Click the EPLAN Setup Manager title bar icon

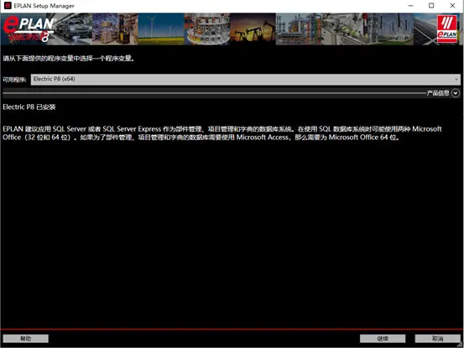tap(8, 6)
